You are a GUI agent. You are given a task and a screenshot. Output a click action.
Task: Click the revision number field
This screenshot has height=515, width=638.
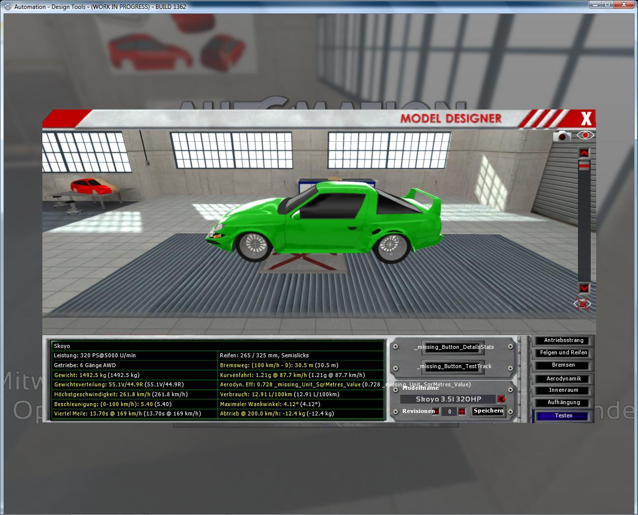pyautogui.click(x=449, y=412)
